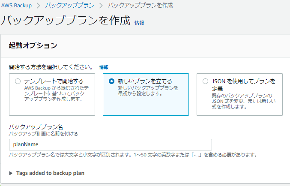Click the バックアッププランを作成 page title
Screen dimensions: 290x186
pos(66,21)
